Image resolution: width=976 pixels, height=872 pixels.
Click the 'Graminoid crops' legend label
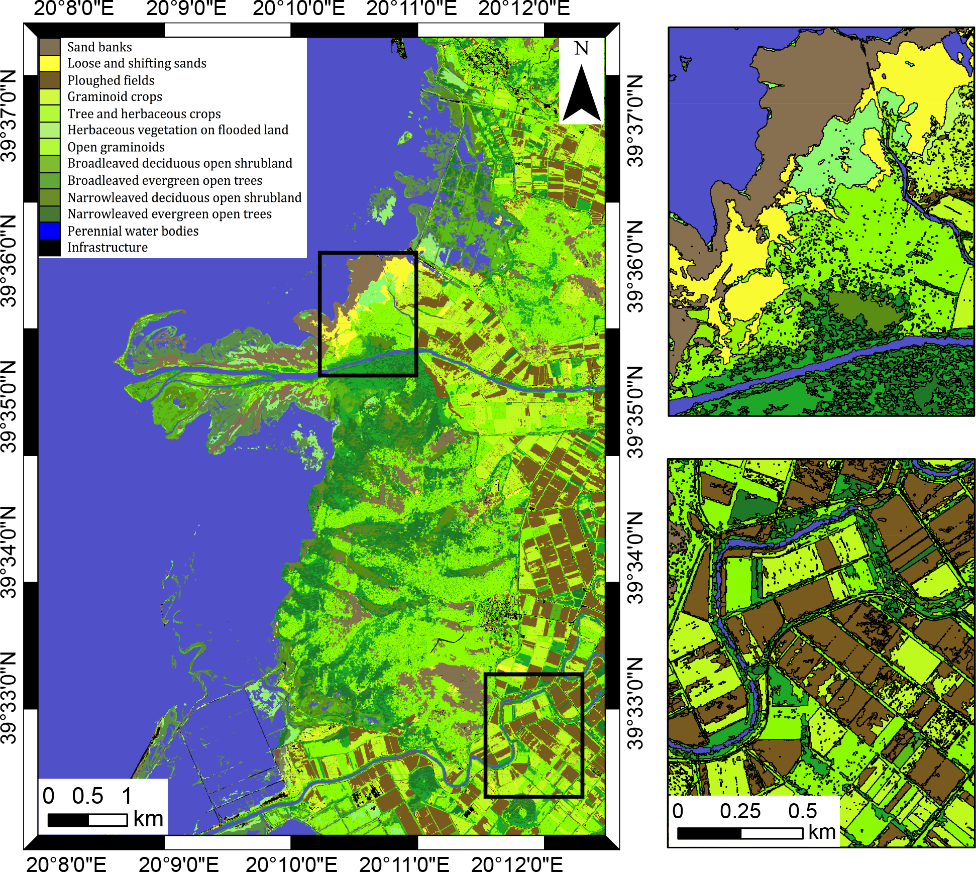(115, 96)
